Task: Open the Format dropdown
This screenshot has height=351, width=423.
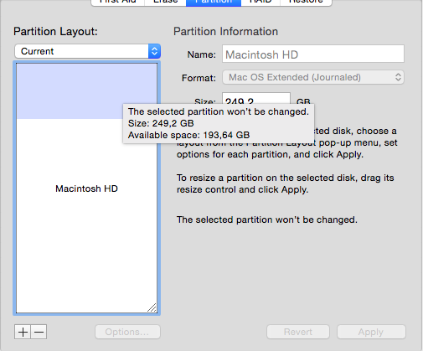Action: [313, 77]
